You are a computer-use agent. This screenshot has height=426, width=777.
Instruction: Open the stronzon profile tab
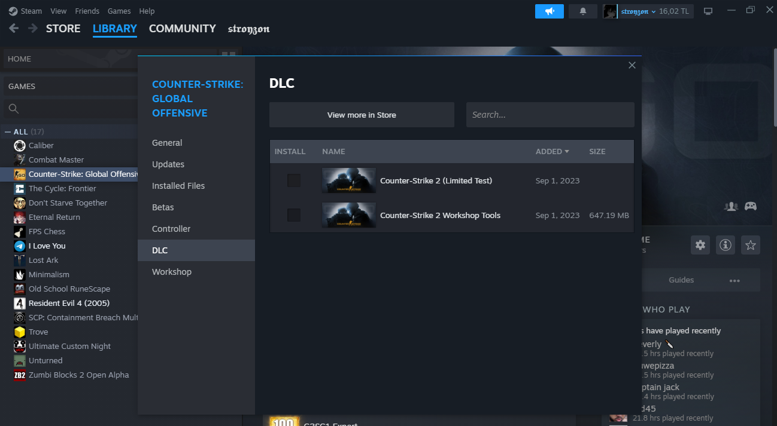[249, 29]
